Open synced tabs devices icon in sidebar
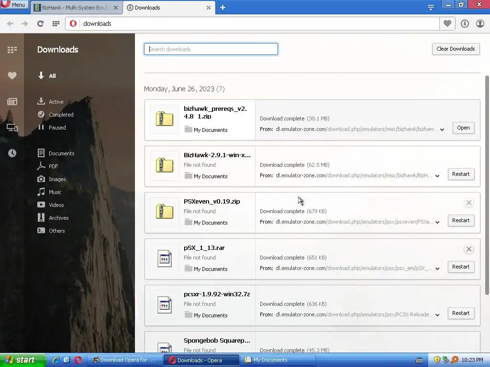 (12, 127)
